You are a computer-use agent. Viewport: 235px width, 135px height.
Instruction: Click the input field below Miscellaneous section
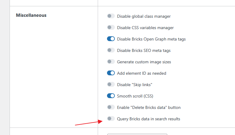[x=137, y=134]
